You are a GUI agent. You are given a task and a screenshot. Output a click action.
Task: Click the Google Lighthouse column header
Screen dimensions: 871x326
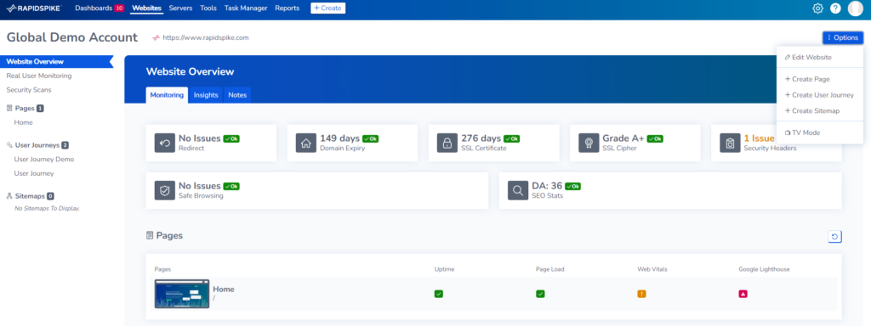coord(764,269)
